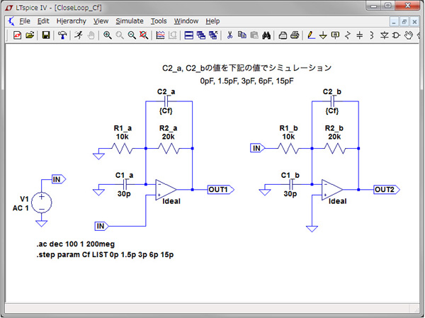Place a Ground symbol from toolbar

(323, 35)
